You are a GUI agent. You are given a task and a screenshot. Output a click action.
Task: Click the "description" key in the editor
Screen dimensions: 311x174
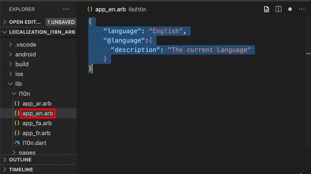click(x=135, y=50)
